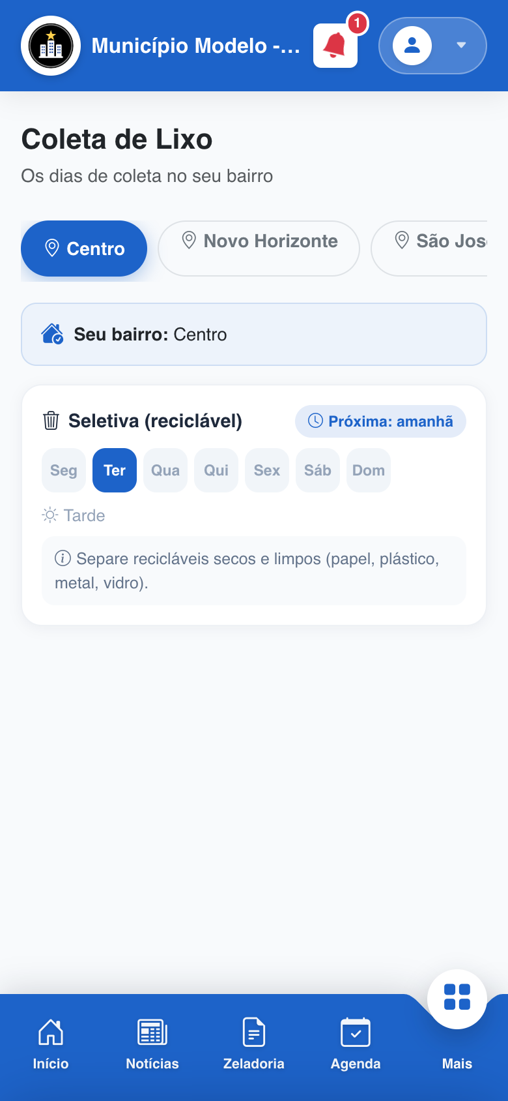508x1101 pixels.
Task: Click the Próxima: amanhã badge
Action: coord(380,421)
